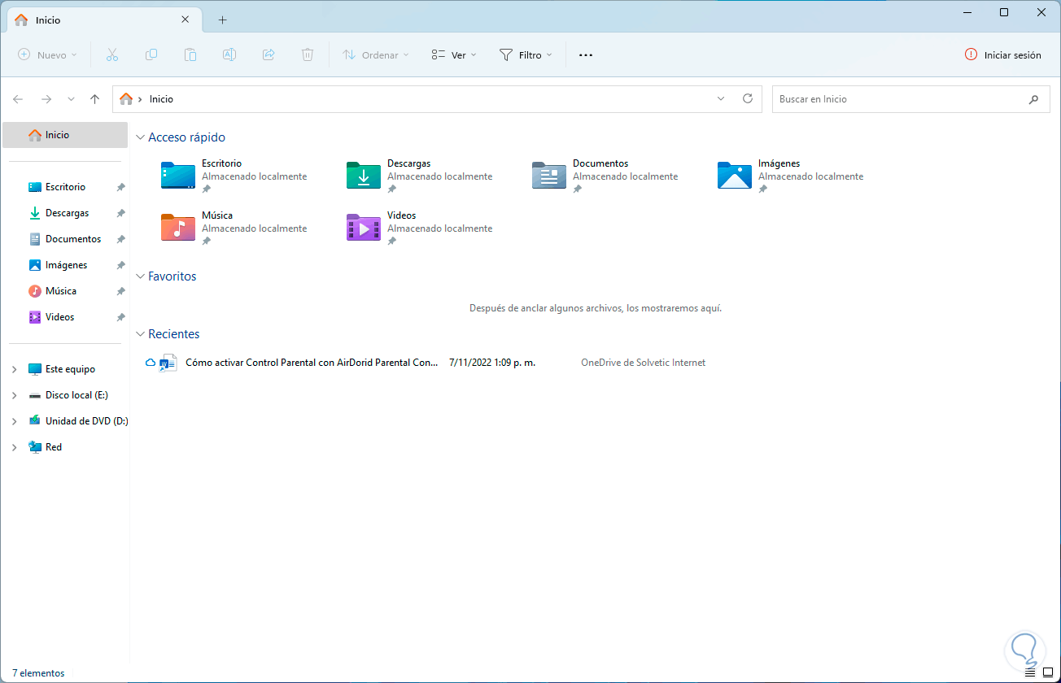Image resolution: width=1061 pixels, height=683 pixels.
Task: Open the Ordenar dropdown
Action: 375,54
